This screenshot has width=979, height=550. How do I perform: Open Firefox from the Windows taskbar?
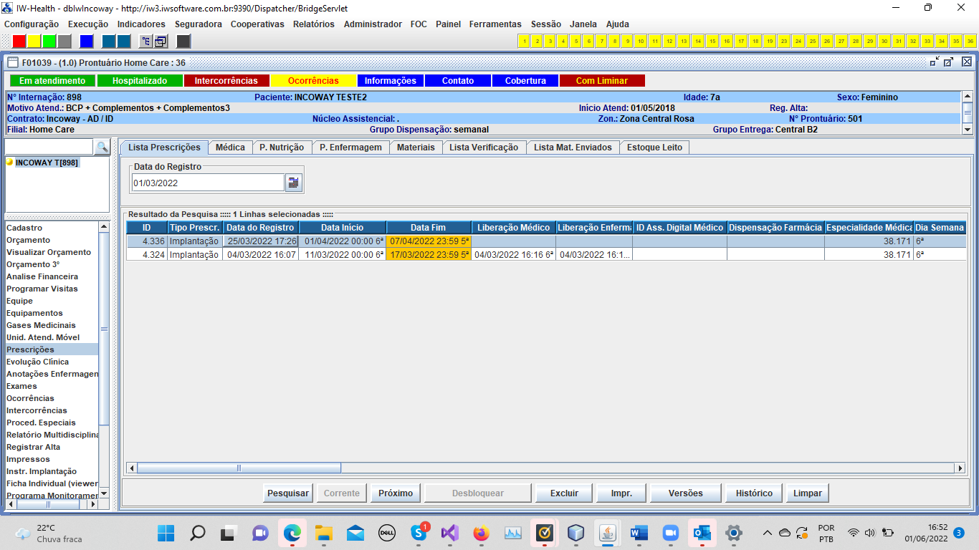click(x=481, y=534)
